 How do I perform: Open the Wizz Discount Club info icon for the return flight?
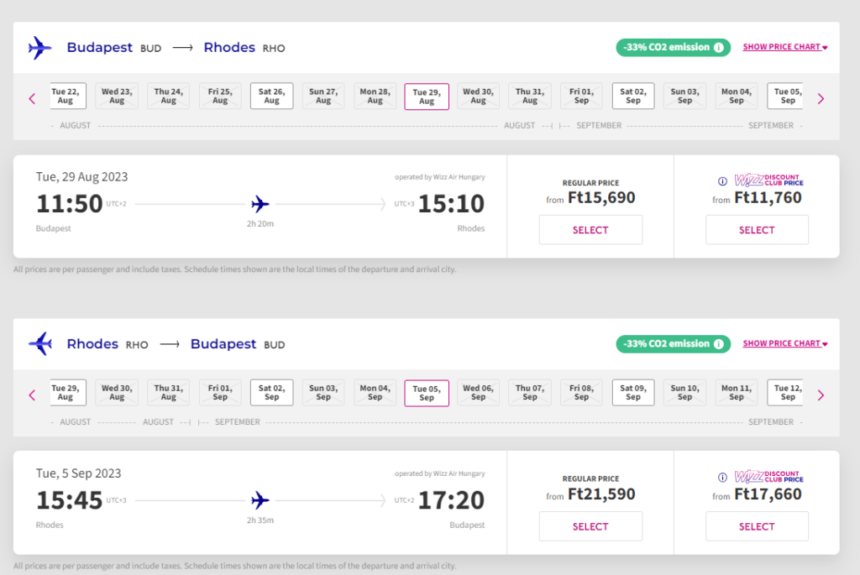722,478
